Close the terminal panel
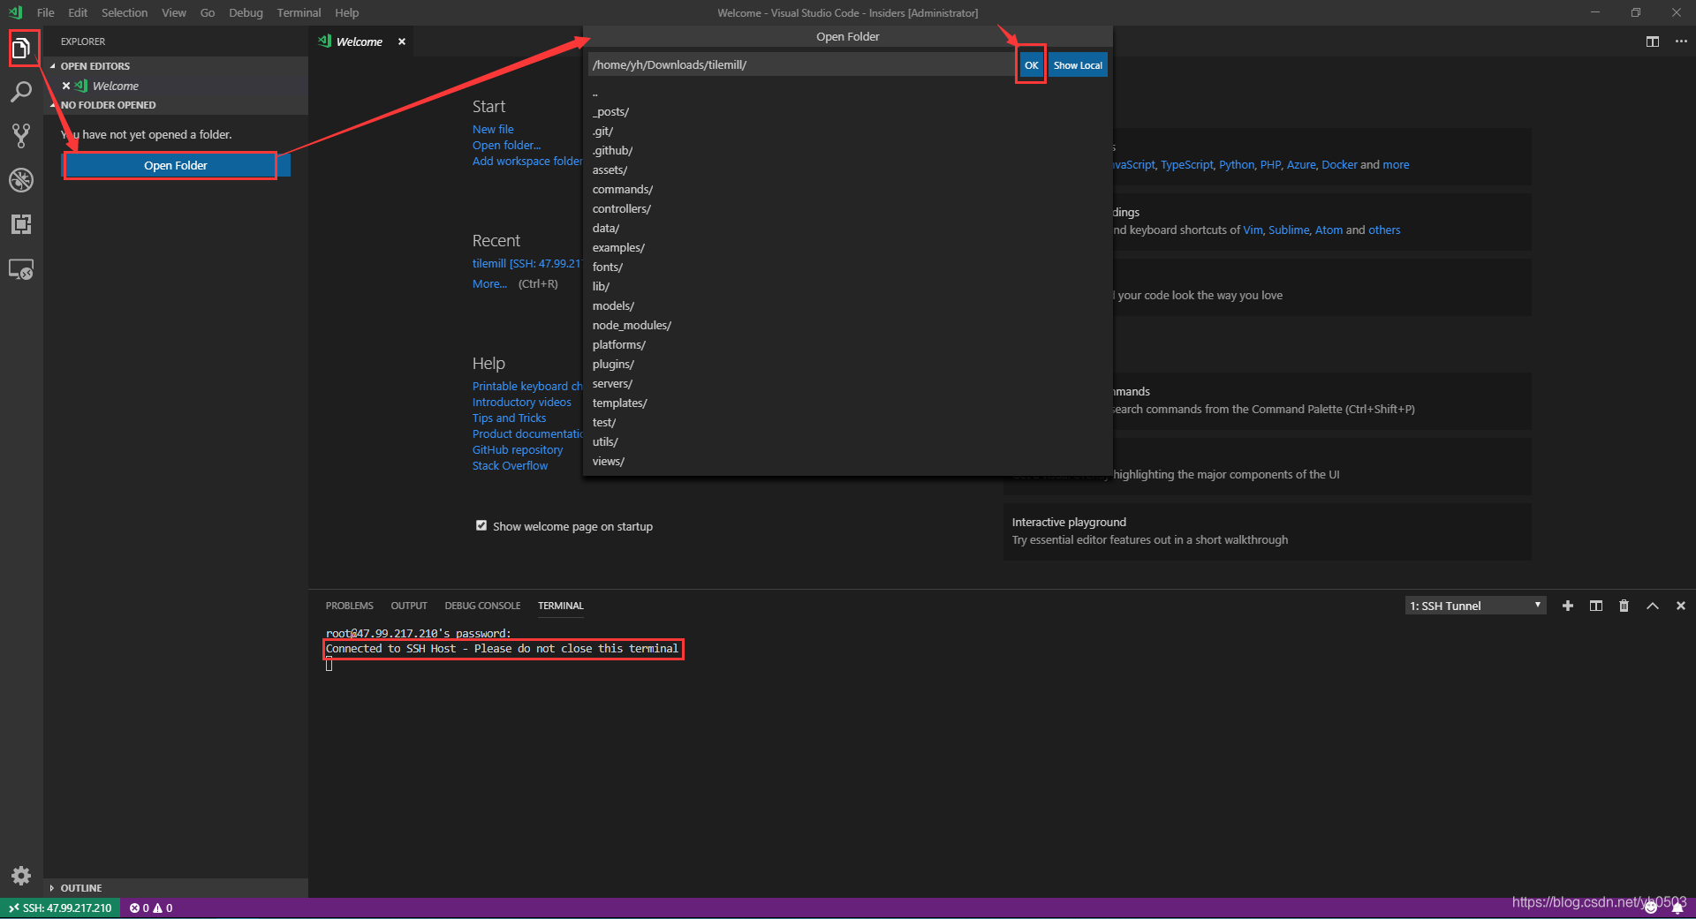Image resolution: width=1696 pixels, height=919 pixels. point(1681,606)
